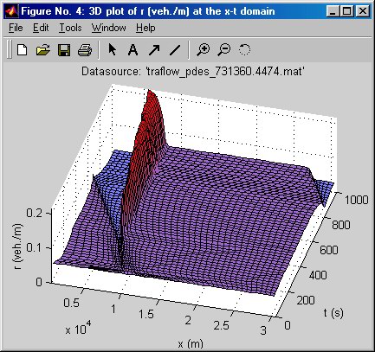
Task: Click the 'x (m)' axis label
Action: [191, 343]
